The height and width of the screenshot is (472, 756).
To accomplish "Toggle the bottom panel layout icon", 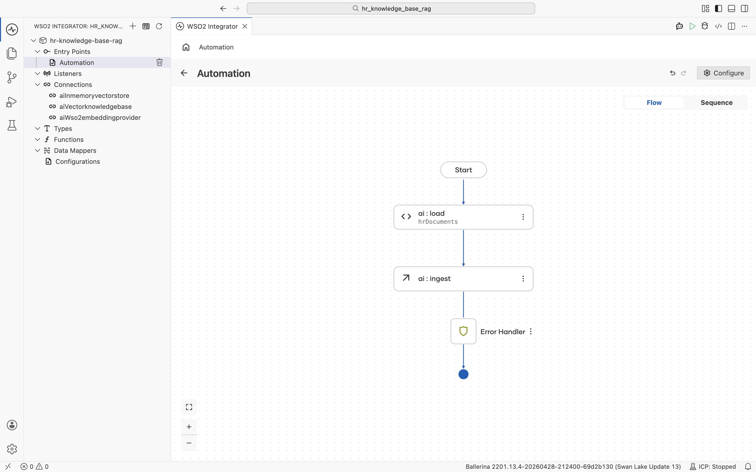I will 731,8.
